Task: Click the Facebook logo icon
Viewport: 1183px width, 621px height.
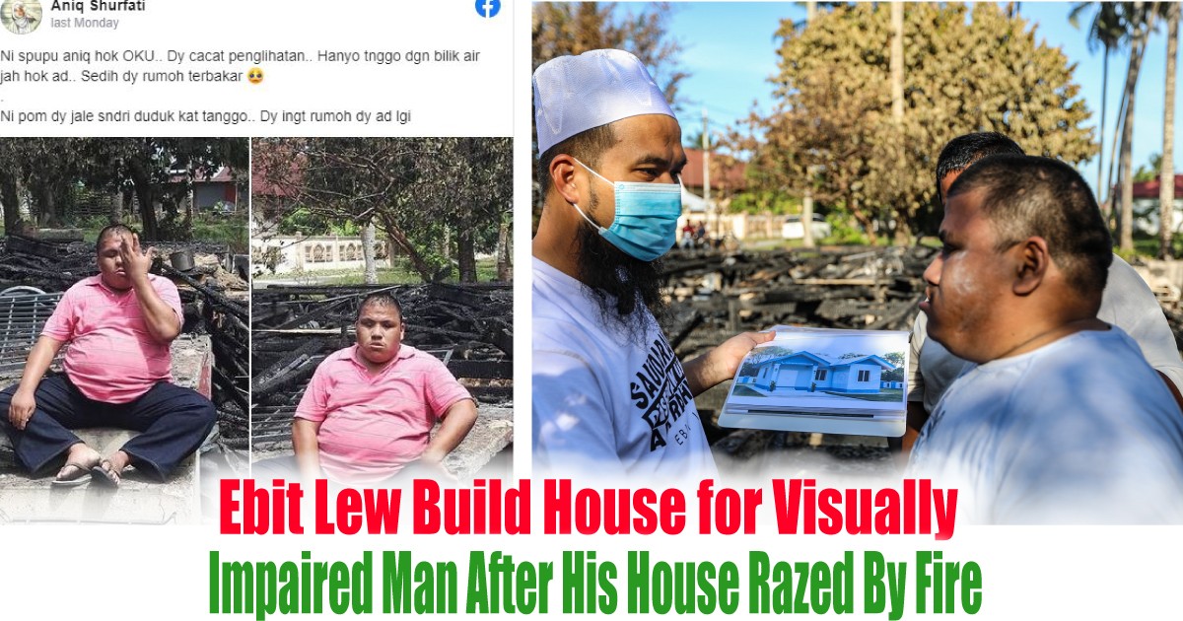Action: coord(487,7)
